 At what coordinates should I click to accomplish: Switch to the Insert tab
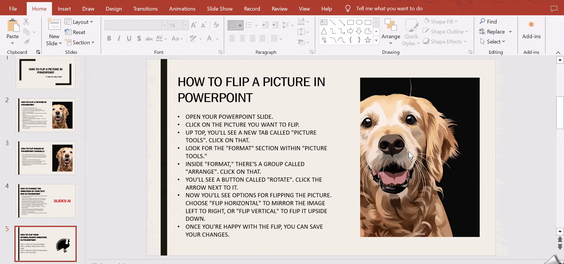[64, 9]
